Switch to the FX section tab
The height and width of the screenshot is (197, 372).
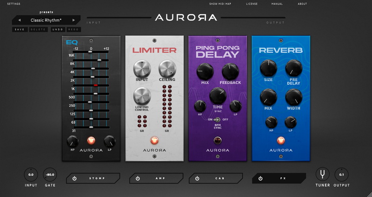point(279,178)
